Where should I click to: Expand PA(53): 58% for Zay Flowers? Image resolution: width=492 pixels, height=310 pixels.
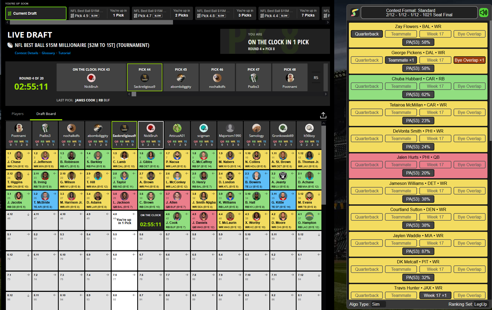[418, 42]
